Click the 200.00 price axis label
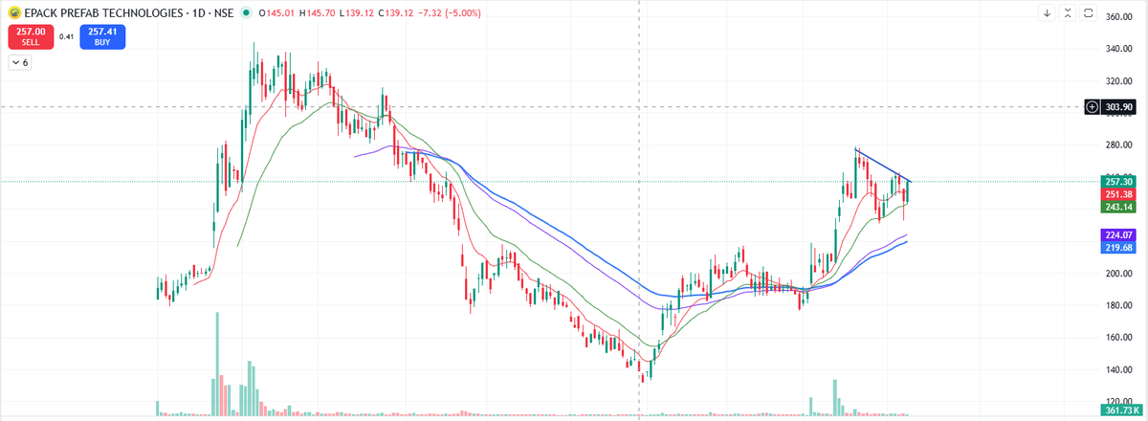This screenshot has height=421, width=1148. pyautogui.click(x=1119, y=274)
